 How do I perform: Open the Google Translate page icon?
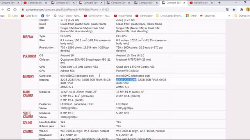click(x=227, y=10)
